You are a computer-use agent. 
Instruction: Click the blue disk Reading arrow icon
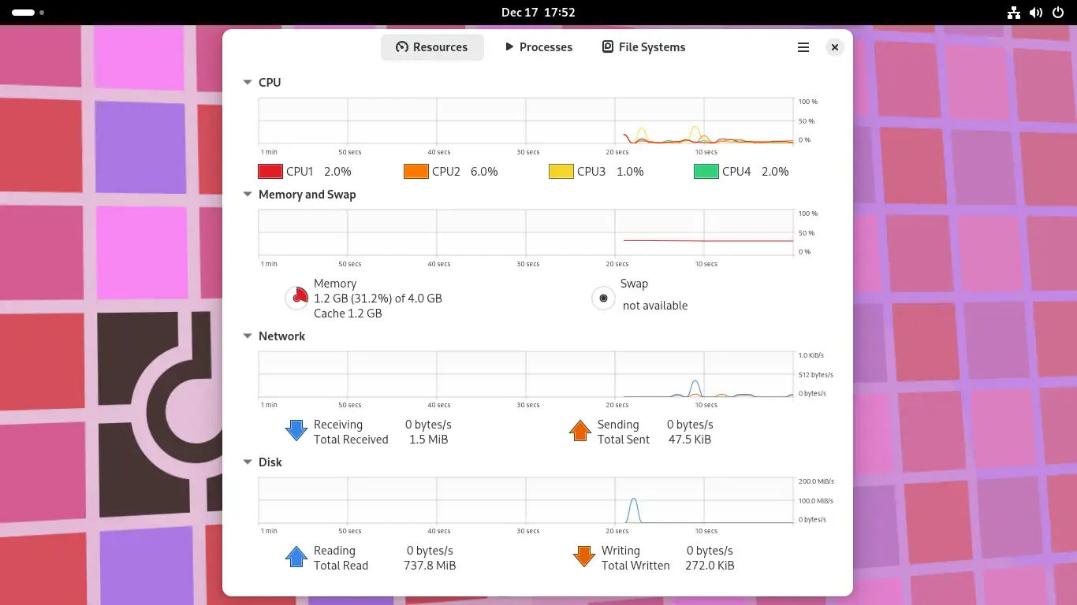click(296, 557)
